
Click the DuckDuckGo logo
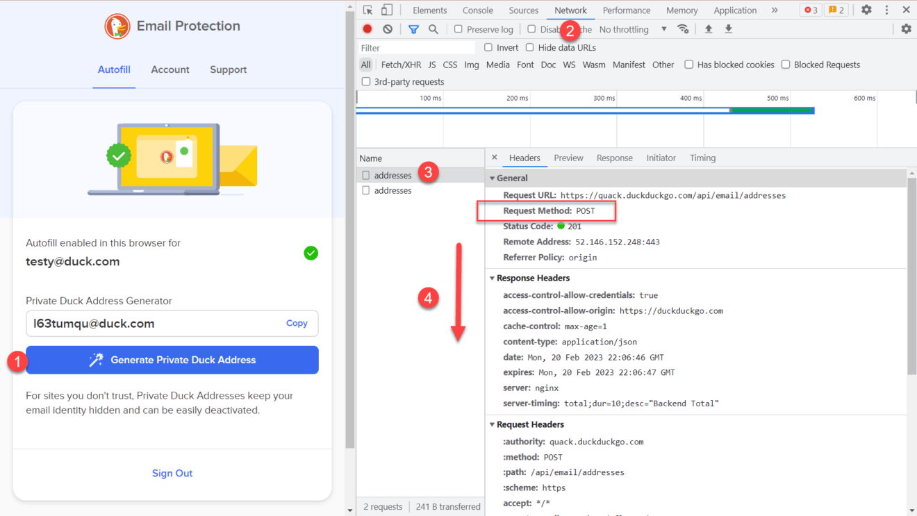click(x=117, y=26)
